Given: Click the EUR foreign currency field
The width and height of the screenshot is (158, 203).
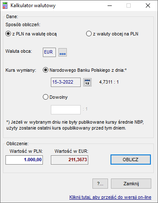Looking at the screenshot, I should coord(49,52).
